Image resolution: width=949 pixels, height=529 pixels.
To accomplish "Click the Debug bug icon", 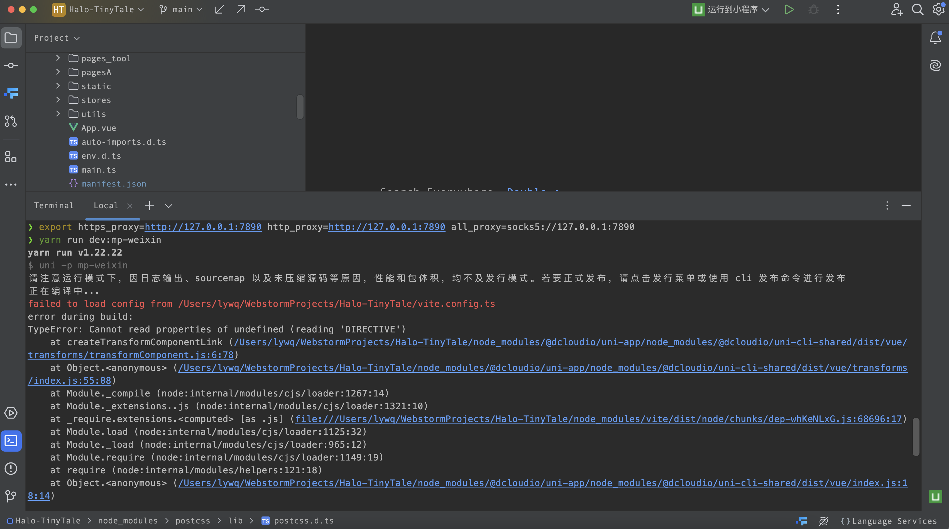I will click(x=813, y=9).
